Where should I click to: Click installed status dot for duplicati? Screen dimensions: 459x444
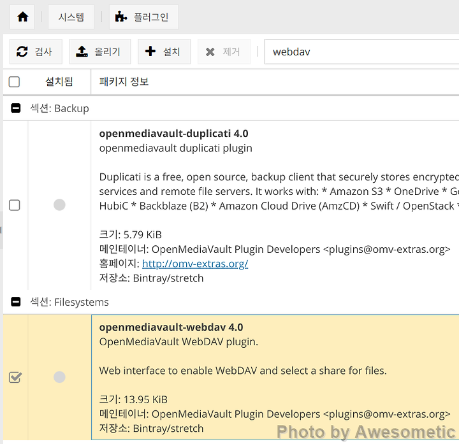(59, 204)
